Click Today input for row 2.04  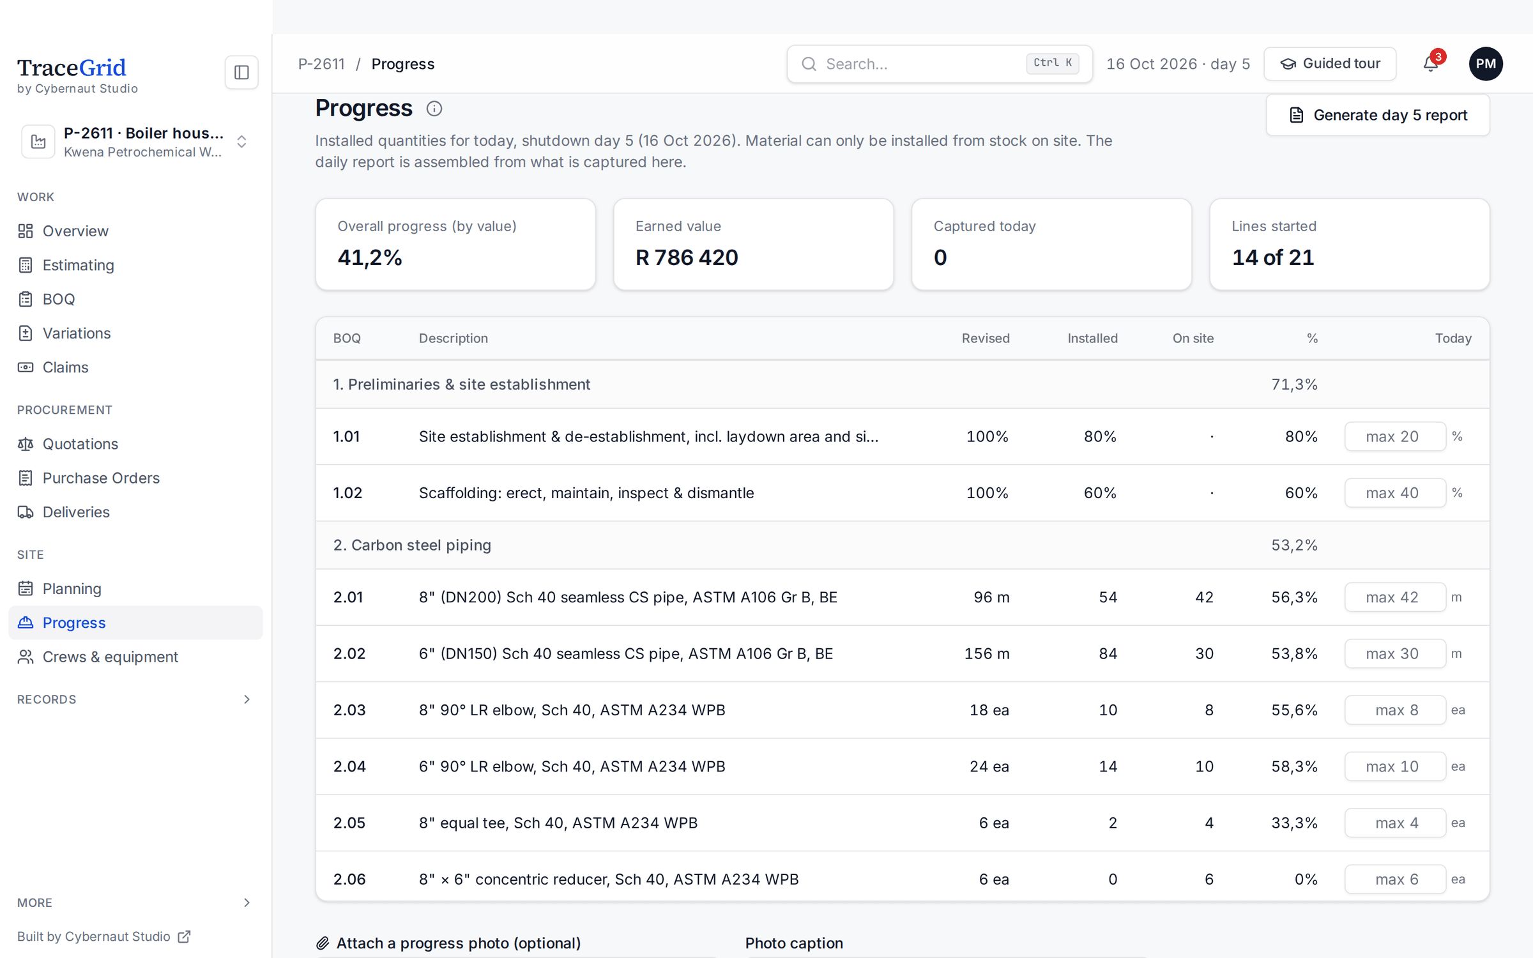pos(1395,766)
